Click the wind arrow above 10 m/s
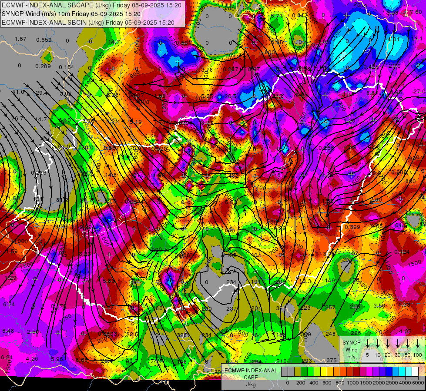426x391 pixels. point(377,343)
